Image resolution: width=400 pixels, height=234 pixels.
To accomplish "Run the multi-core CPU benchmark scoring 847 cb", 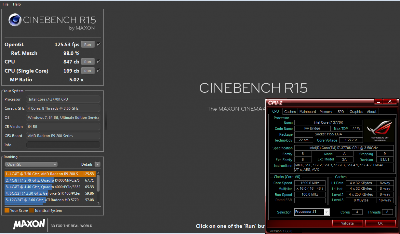I will coord(88,62).
